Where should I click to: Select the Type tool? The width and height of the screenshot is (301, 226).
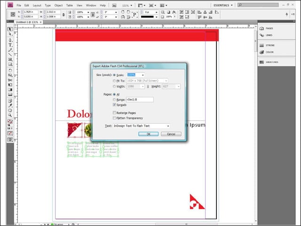tap(10, 45)
